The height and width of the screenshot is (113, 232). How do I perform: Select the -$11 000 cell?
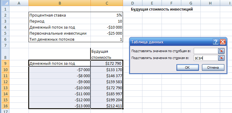(x=60, y=94)
